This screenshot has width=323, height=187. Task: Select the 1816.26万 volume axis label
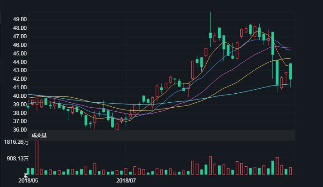pos(16,142)
